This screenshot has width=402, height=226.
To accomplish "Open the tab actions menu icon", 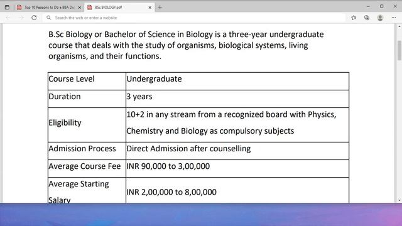I will coord(7,8).
